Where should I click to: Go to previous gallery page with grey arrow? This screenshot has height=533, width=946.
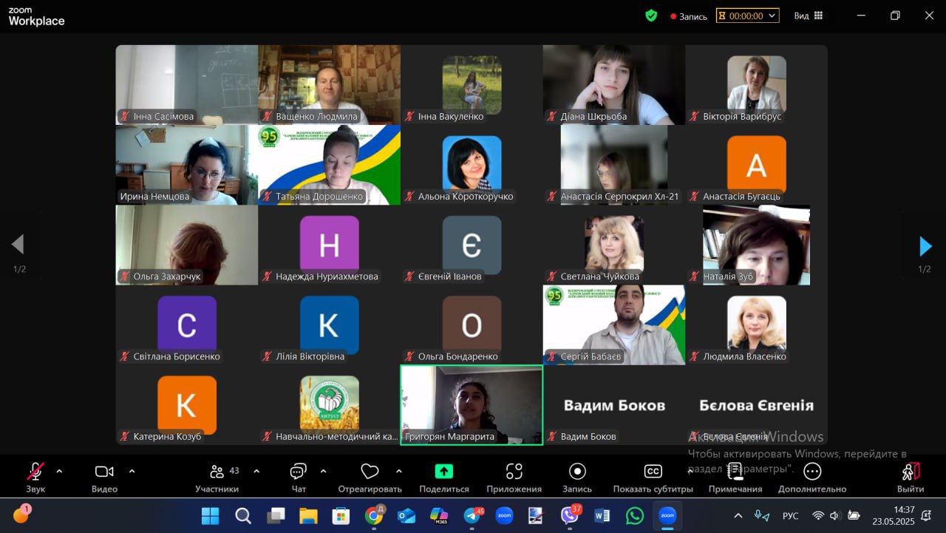pyautogui.click(x=18, y=245)
